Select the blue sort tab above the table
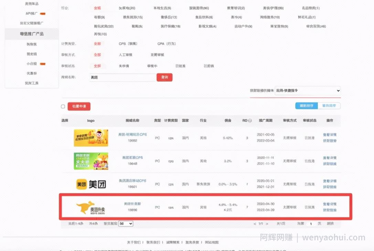Screen dimensions: 374x251 [x=307, y=106]
